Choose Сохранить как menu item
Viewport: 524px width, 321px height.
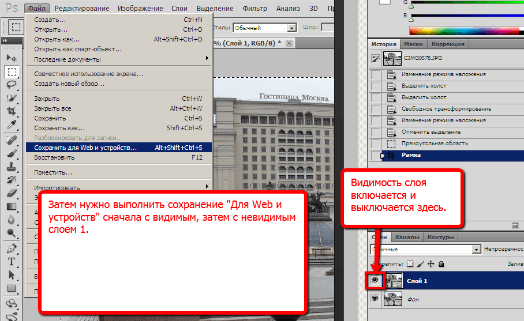(x=119, y=128)
